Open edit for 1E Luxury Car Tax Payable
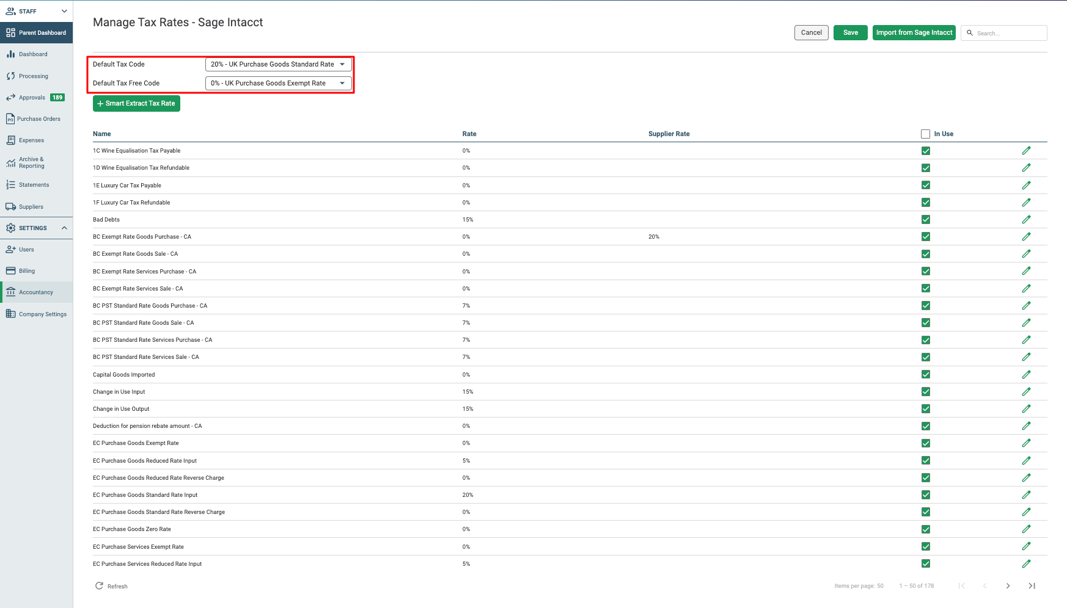1067x608 pixels. (1026, 185)
